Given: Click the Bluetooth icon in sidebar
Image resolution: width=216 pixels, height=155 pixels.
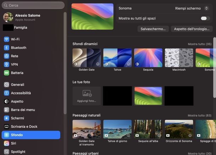Looking at the screenshot, I should pyautogui.click(x=6, y=48).
